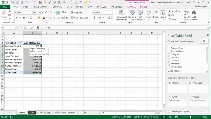Screen dimensions: 211x119
Task: Click Format Painter brush icon
Action: (10, 19)
